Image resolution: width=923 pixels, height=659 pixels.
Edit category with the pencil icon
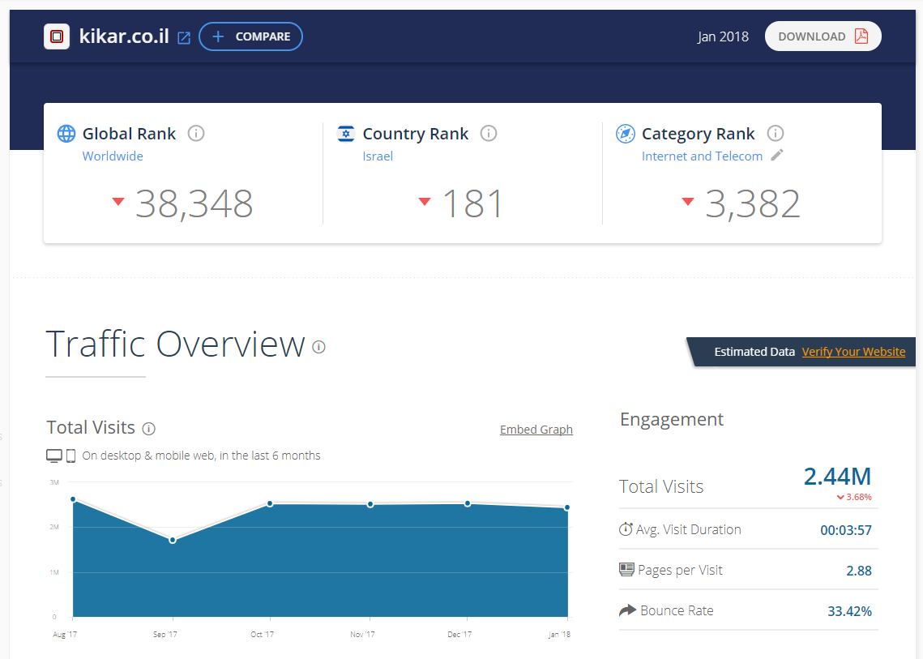pyautogui.click(x=777, y=156)
